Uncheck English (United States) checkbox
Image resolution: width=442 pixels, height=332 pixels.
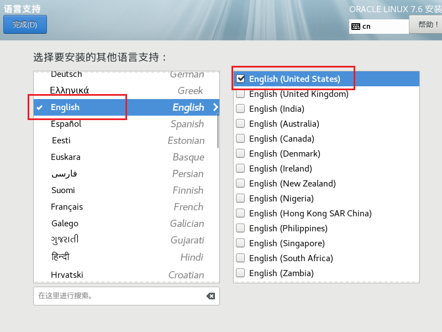pos(240,79)
